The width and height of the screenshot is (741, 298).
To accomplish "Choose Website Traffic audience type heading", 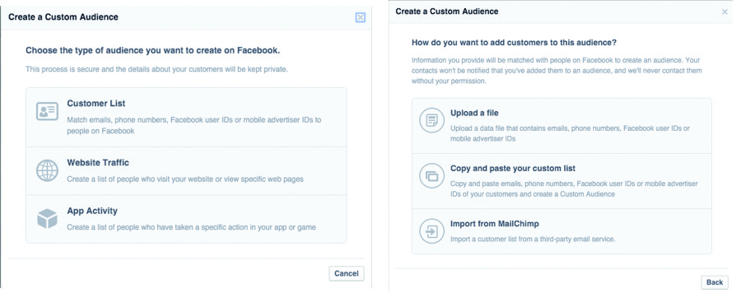I will coord(98,162).
